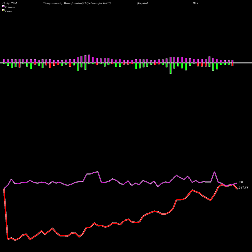
Task: Click the magenta Volume legend swatch
Action: 3,6
